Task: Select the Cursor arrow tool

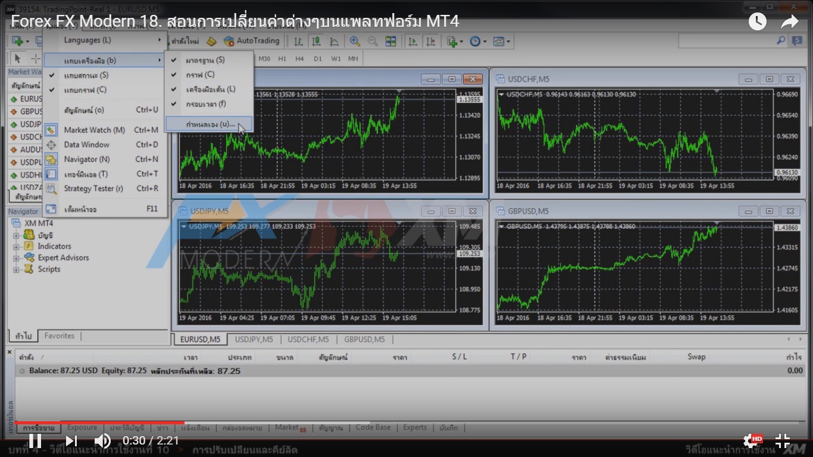Action: 18,58
